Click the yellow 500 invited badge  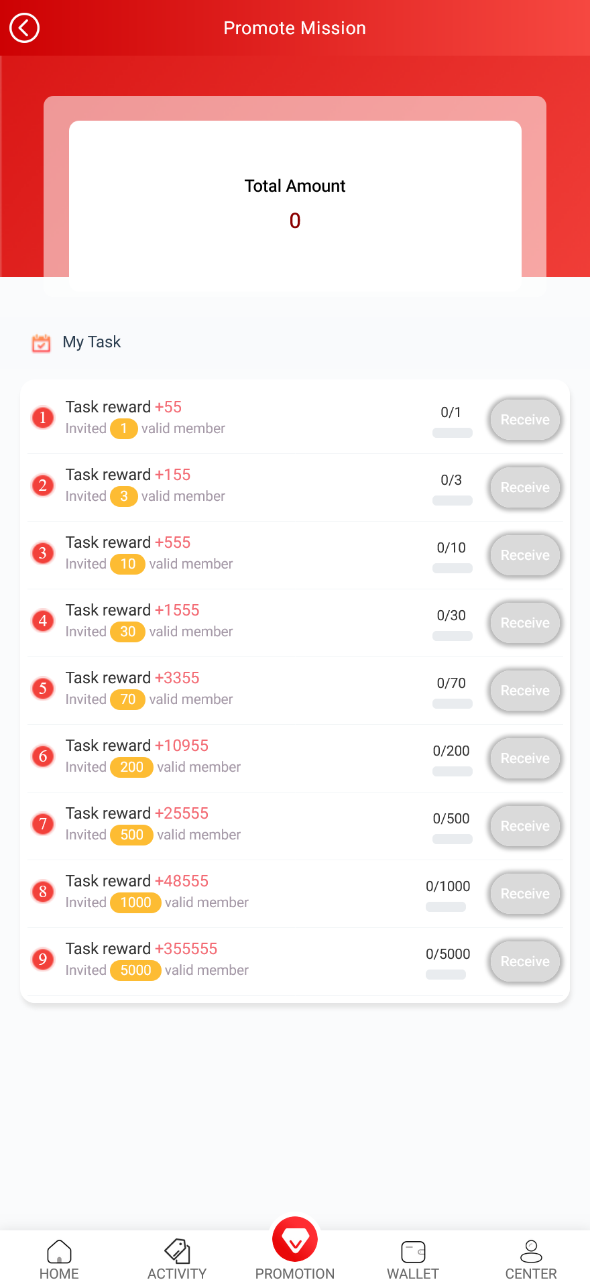click(x=131, y=835)
